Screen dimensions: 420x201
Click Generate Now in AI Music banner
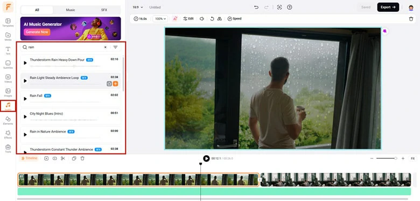[x=37, y=32]
